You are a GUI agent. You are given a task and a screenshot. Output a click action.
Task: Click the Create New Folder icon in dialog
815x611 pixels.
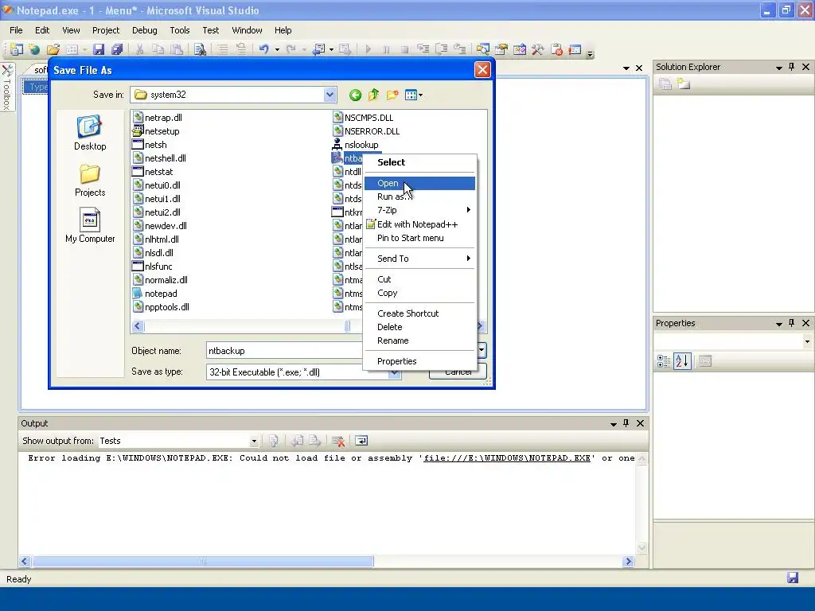coord(392,95)
